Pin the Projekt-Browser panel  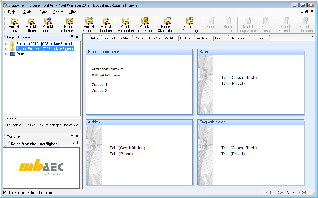(72, 37)
